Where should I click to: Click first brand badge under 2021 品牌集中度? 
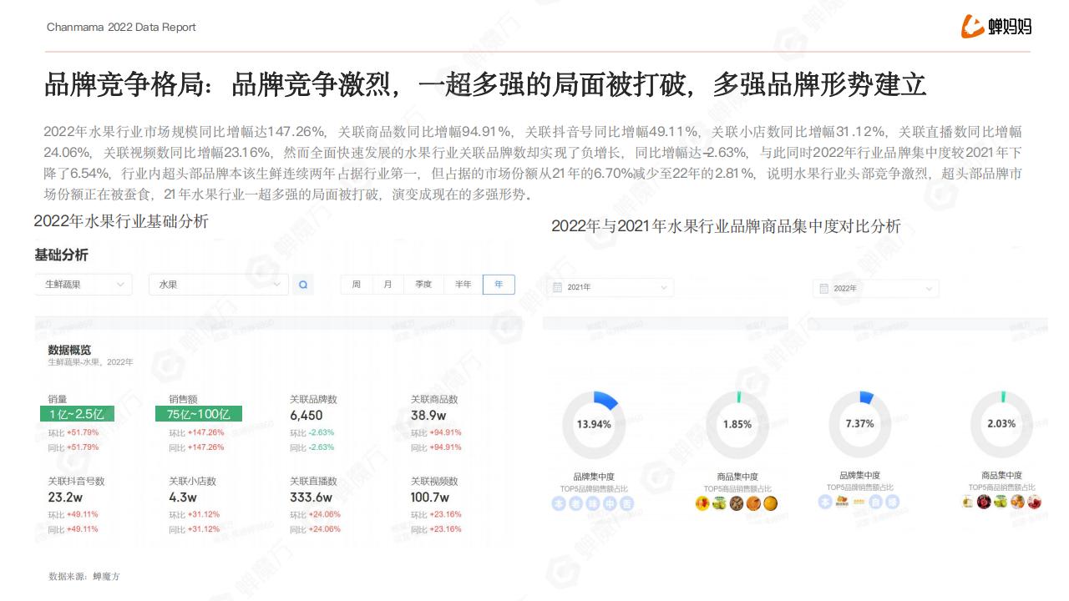tap(559, 503)
